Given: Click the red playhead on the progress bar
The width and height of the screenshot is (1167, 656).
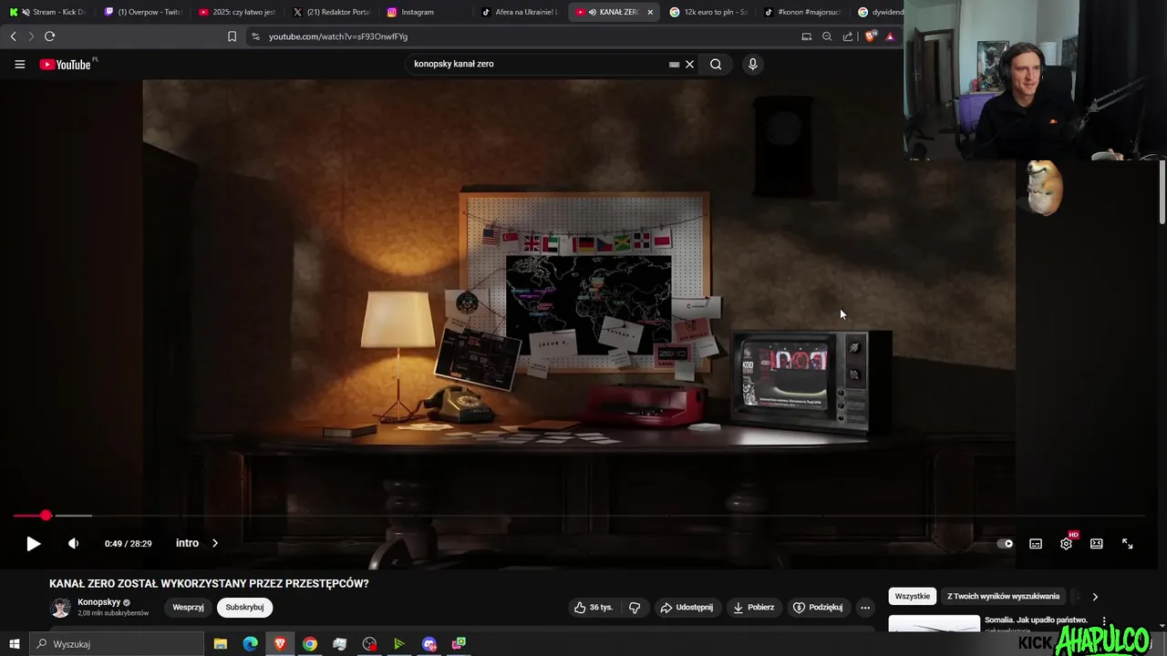Looking at the screenshot, I should tap(46, 516).
